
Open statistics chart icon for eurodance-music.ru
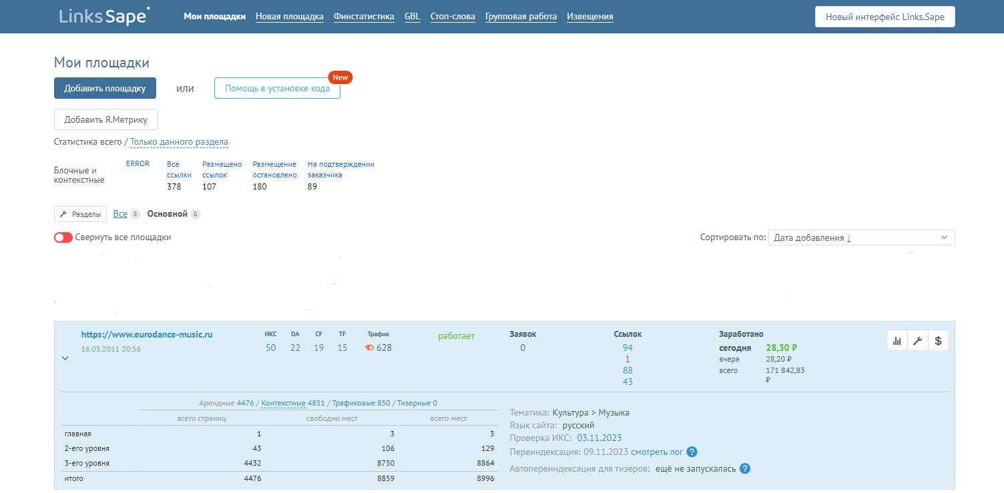pyautogui.click(x=897, y=341)
